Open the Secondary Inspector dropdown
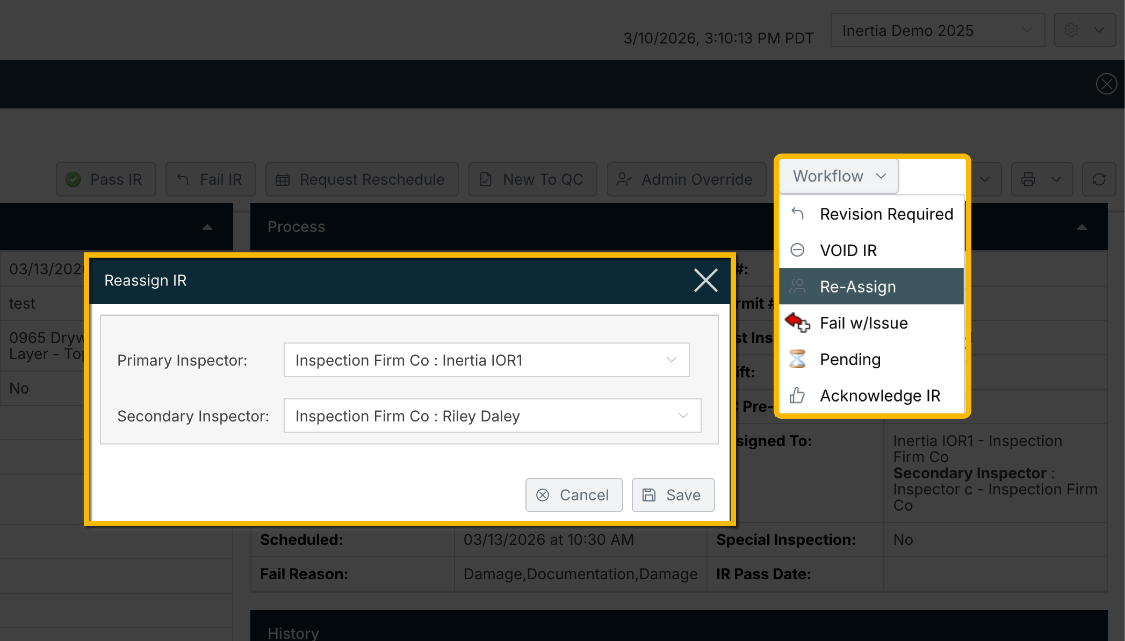 492,416
